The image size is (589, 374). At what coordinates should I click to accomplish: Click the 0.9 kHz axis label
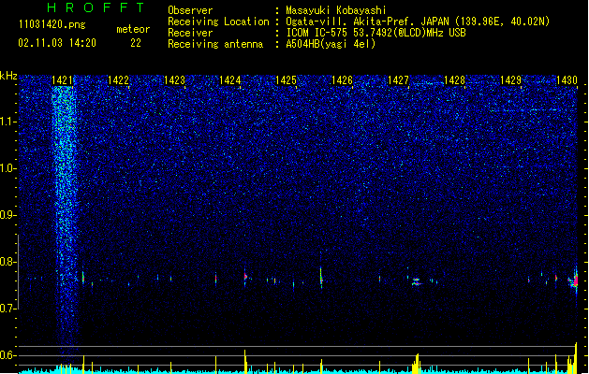coord(8,215)
